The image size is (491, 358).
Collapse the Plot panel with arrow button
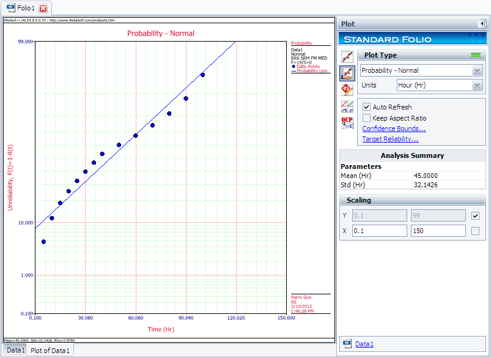[482, 24]
